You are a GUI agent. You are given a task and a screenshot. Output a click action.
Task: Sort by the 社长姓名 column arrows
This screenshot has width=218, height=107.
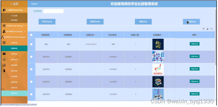coord(118,35)
